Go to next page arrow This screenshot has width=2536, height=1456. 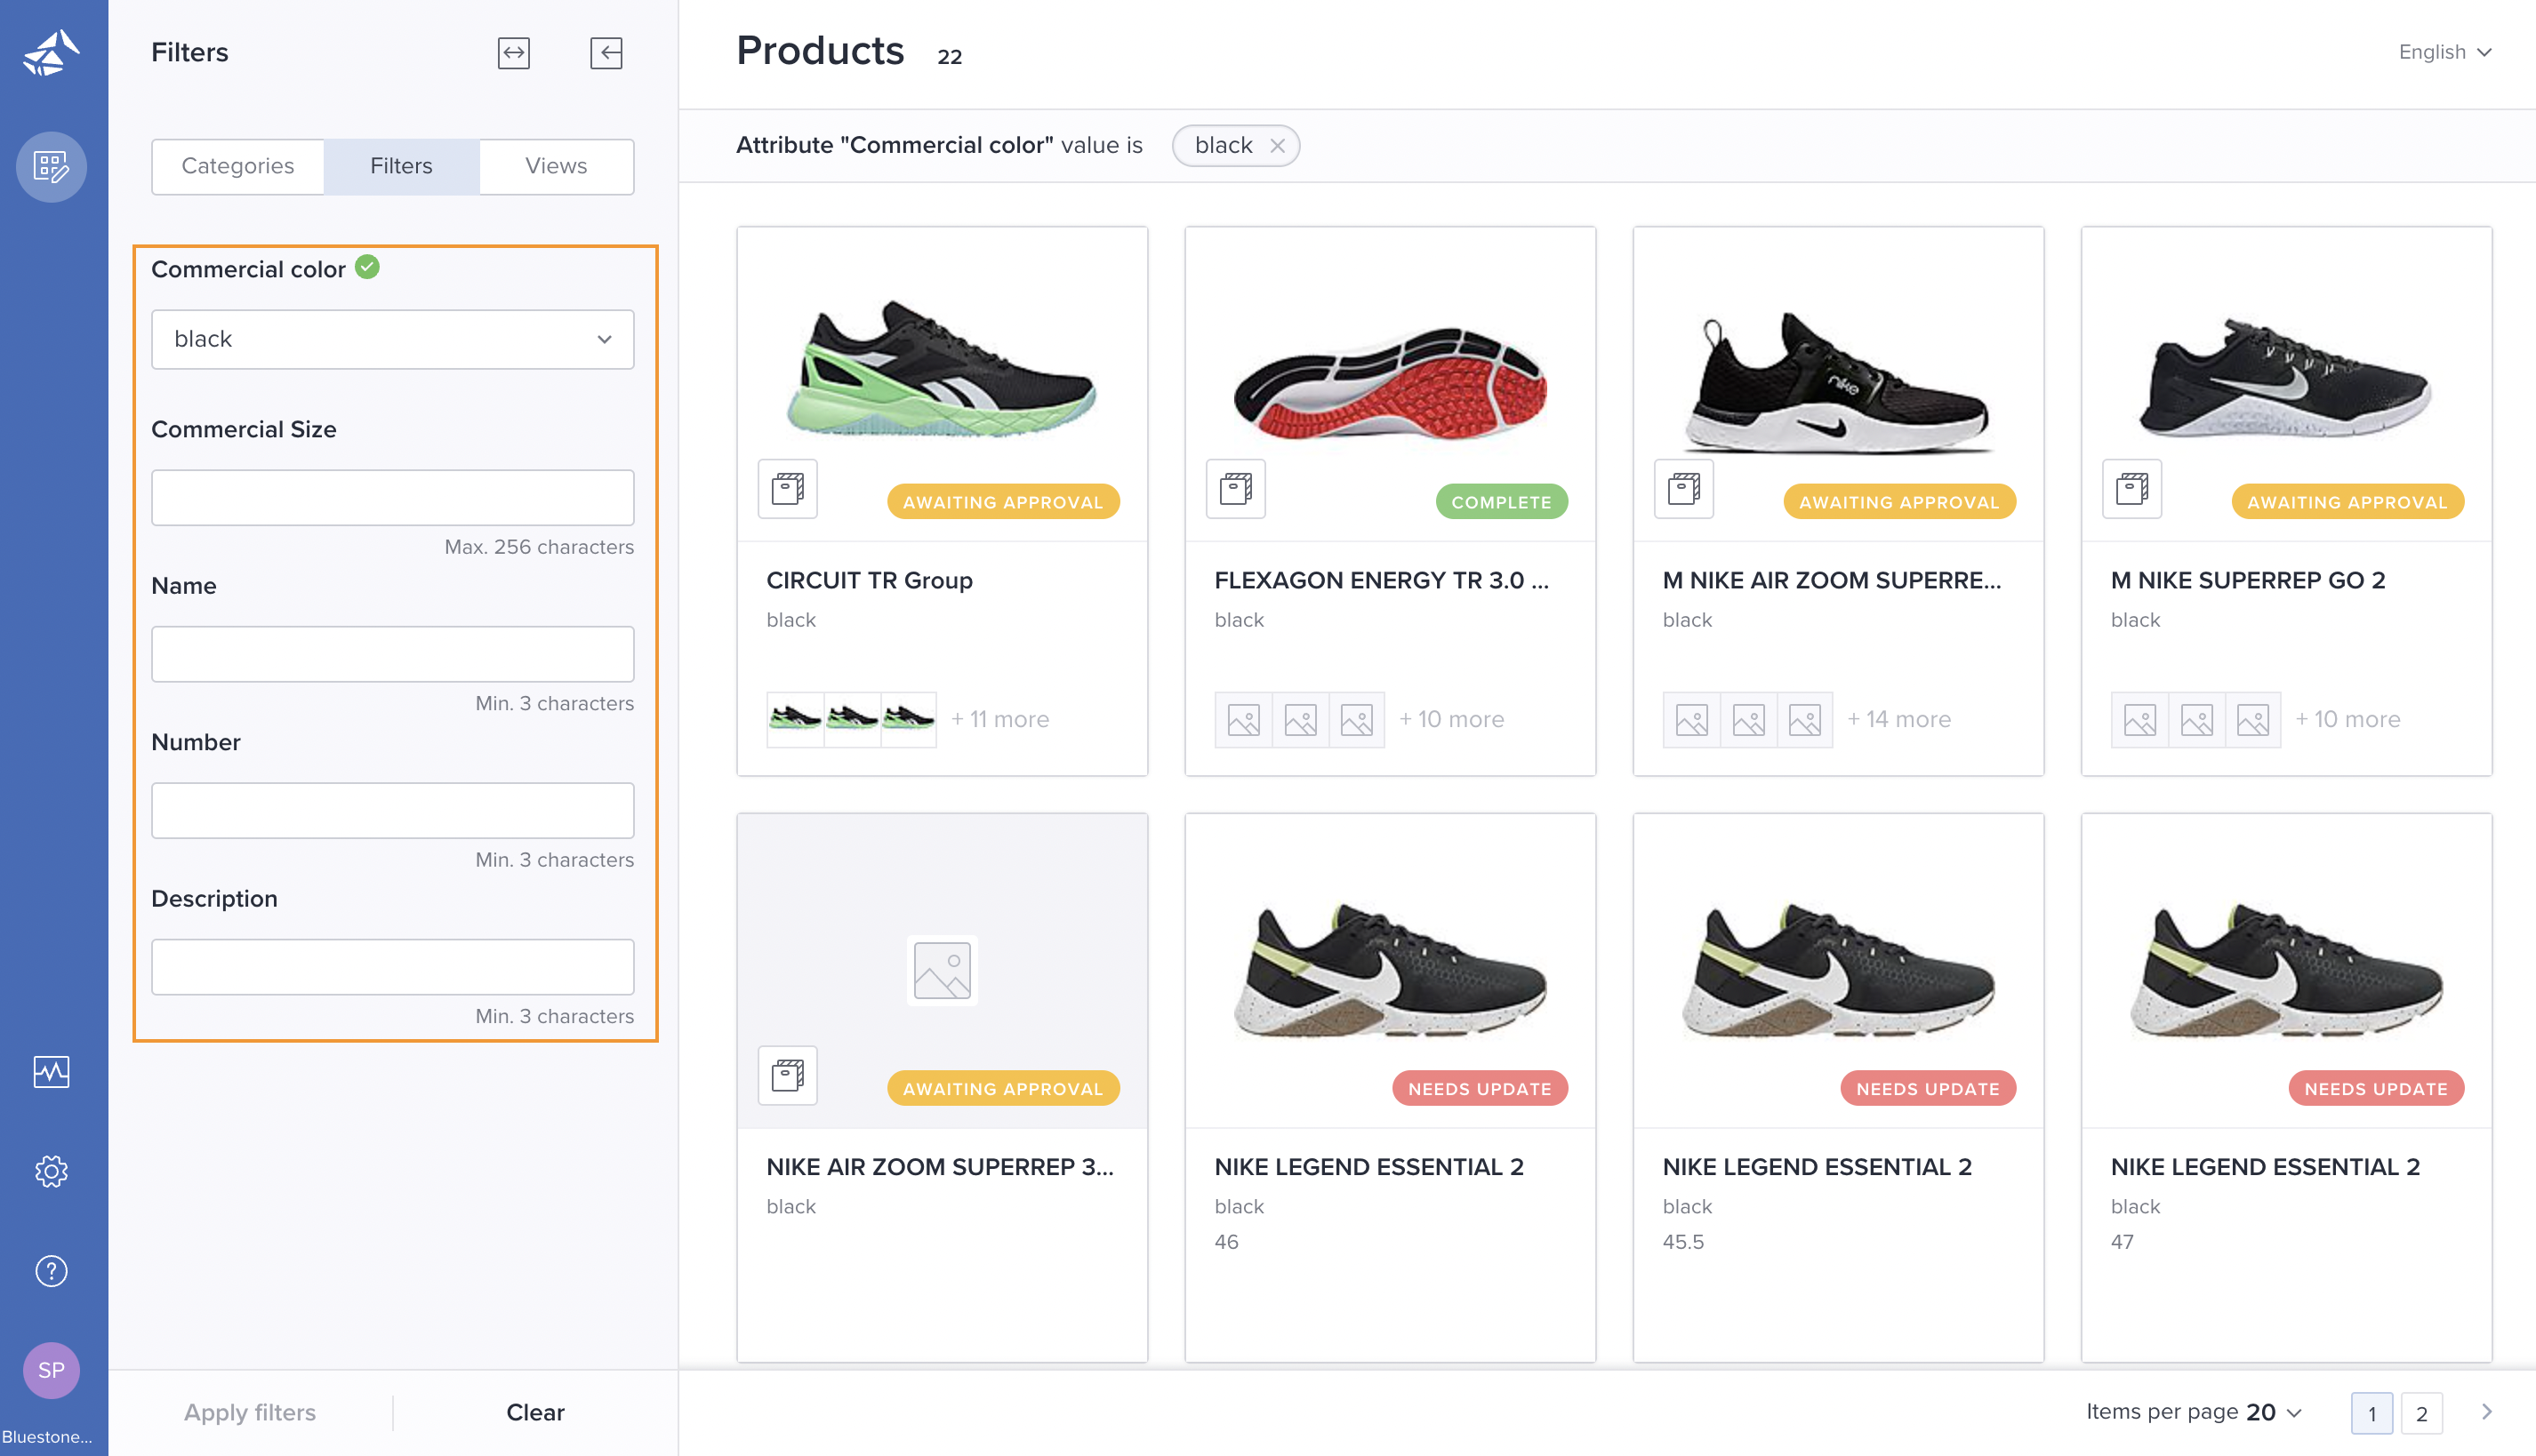pos(2487,1412)
